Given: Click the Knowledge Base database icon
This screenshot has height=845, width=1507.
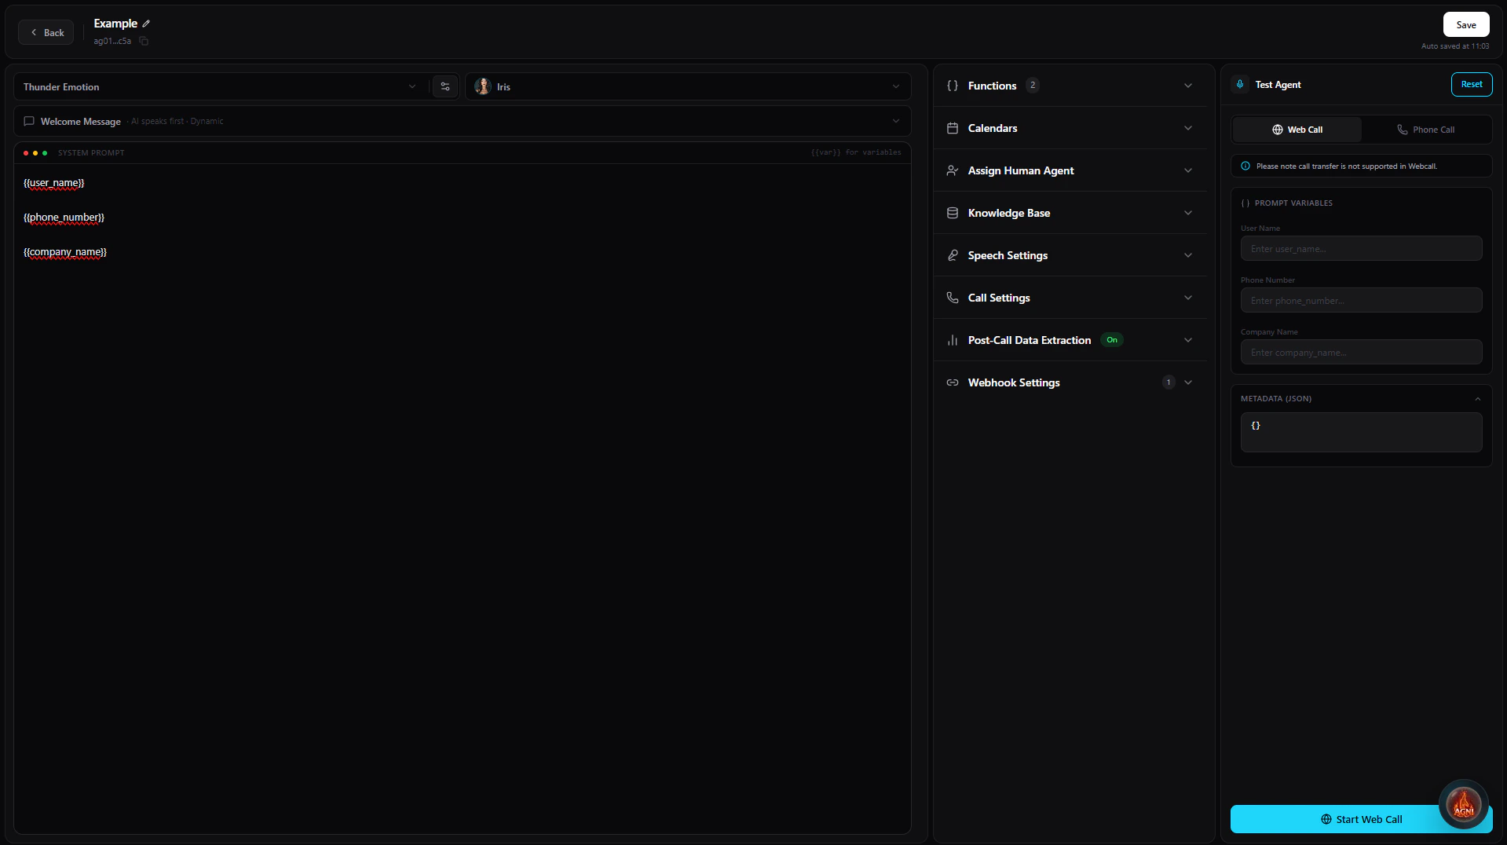Looking at the screenshot, I should [x=953, y=213].
